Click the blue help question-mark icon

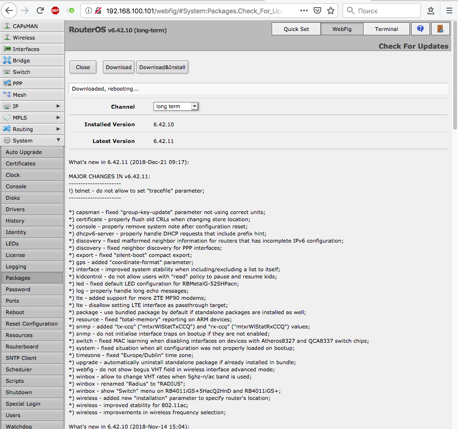pos(420,29)
